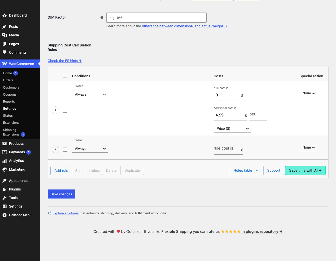Screen dimensions: 336x261
Task: Click rule number 2 drag handle circle
Action: 55,149
